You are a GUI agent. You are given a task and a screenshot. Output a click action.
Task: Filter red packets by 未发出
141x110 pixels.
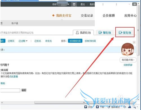point(49,41)
